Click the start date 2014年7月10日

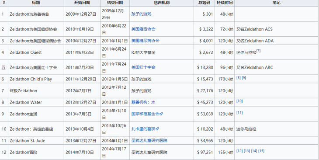pos(80,152)
